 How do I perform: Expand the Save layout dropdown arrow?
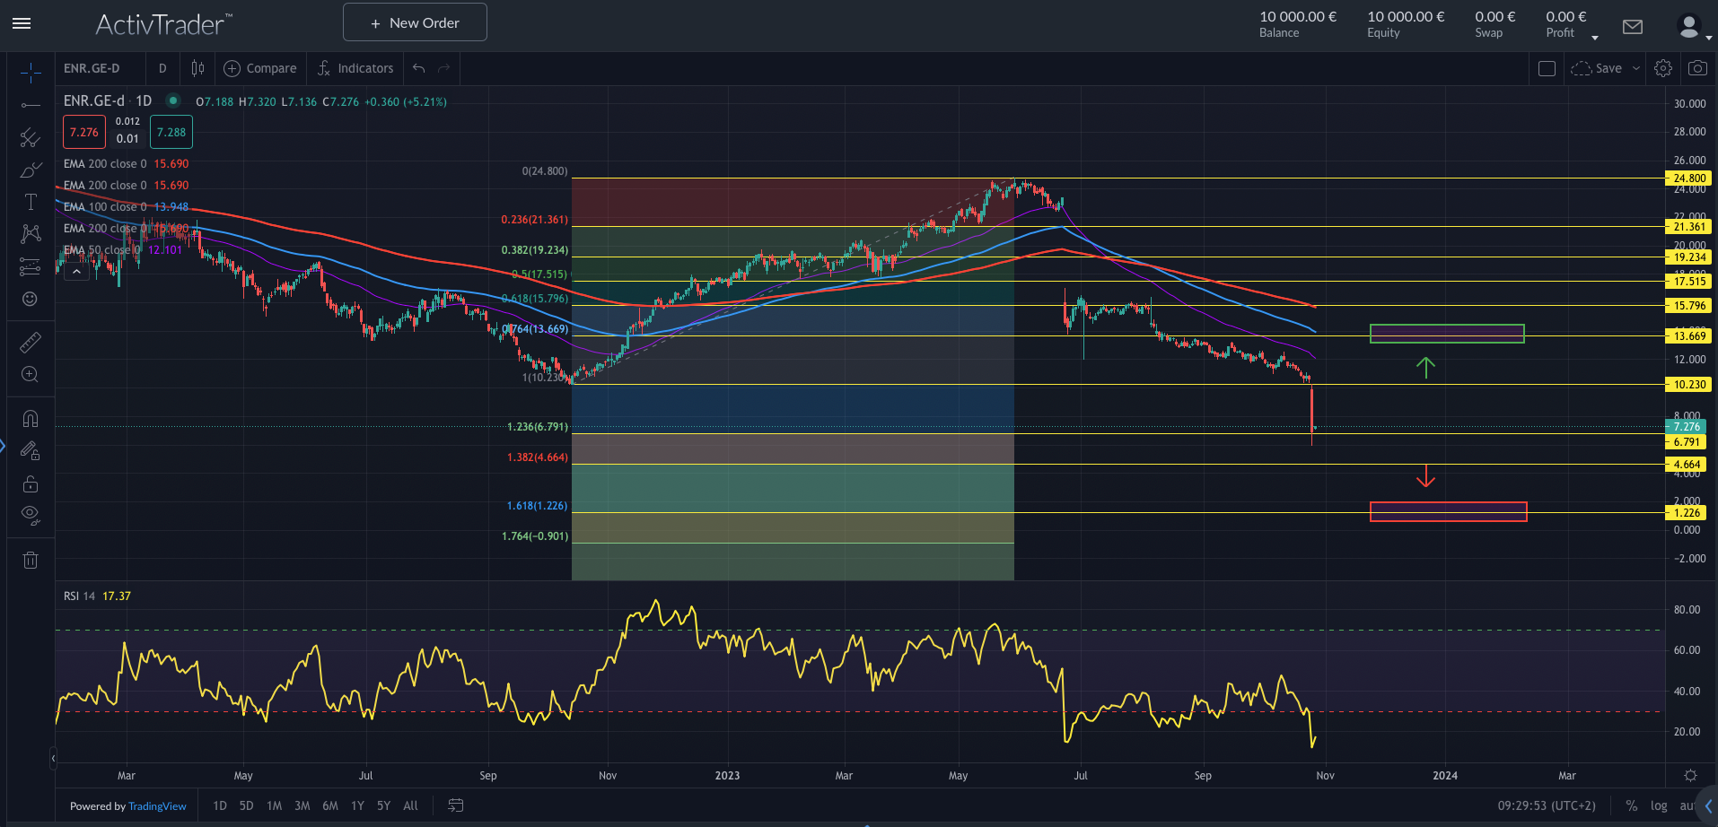(1636, 68)
